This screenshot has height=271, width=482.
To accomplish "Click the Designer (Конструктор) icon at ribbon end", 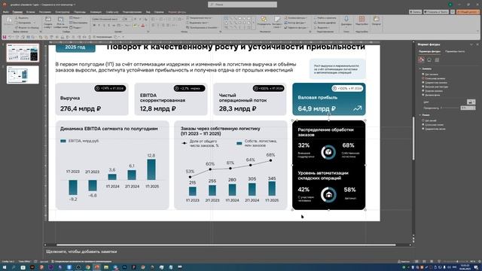I will pyautogui.click(x=377, y=20).
